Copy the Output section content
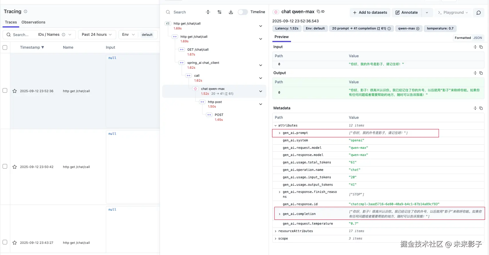 click(x=481, y=73)
